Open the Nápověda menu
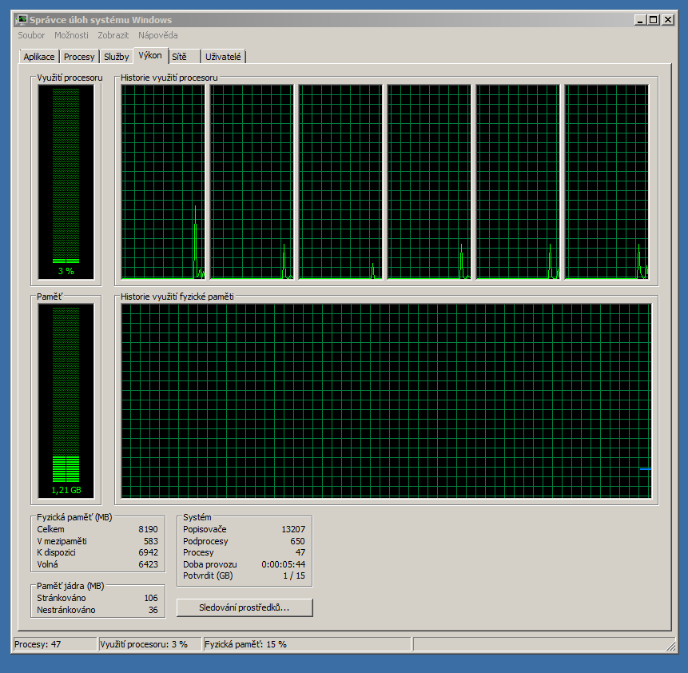Viewport: 688px width, 673px height. pos(158,35)
